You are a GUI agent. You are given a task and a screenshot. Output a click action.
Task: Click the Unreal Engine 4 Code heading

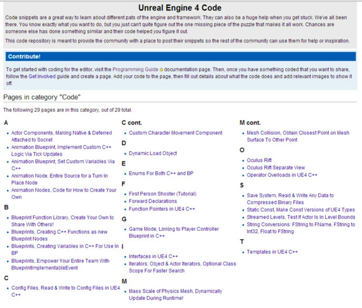pyautogui.click(x=180, y=8)
